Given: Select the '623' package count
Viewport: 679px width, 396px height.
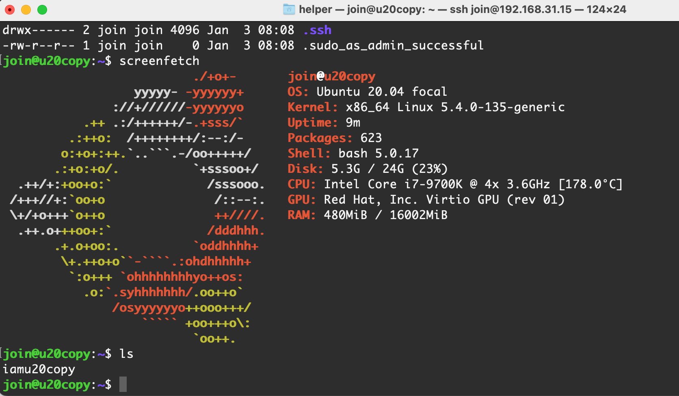Looking at the screenshot, I should coord(371,138).
